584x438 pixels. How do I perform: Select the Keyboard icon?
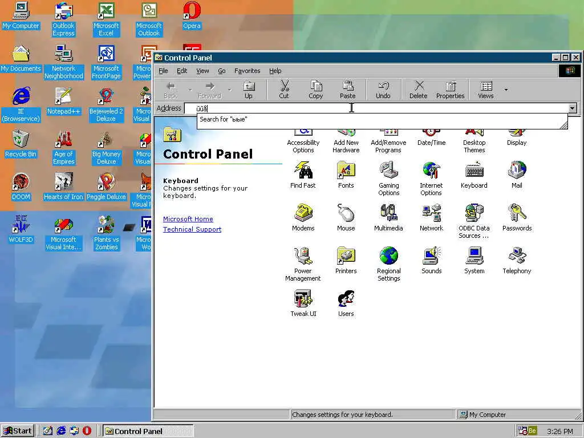pyautogui.click(x=474, y=175)
